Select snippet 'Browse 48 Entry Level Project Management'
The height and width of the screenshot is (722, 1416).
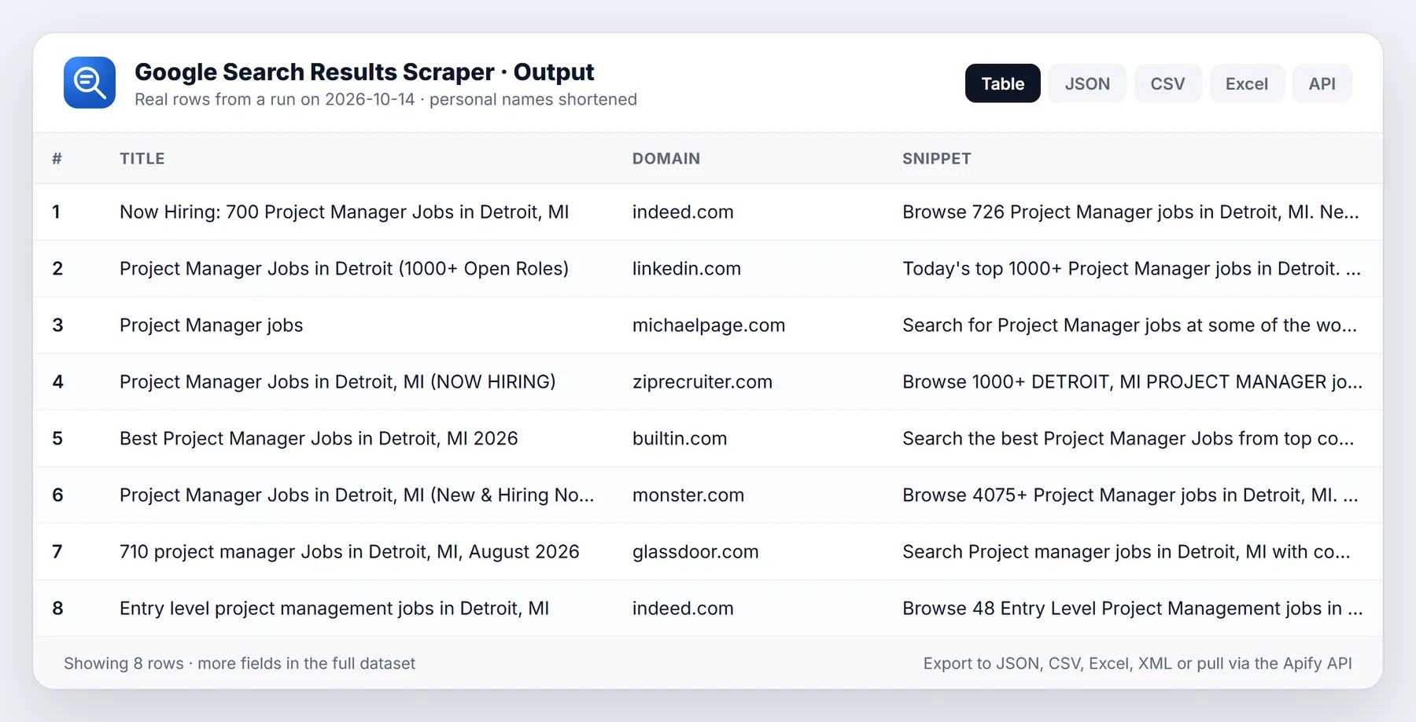pyautogui.click(x=1132, y=608)
